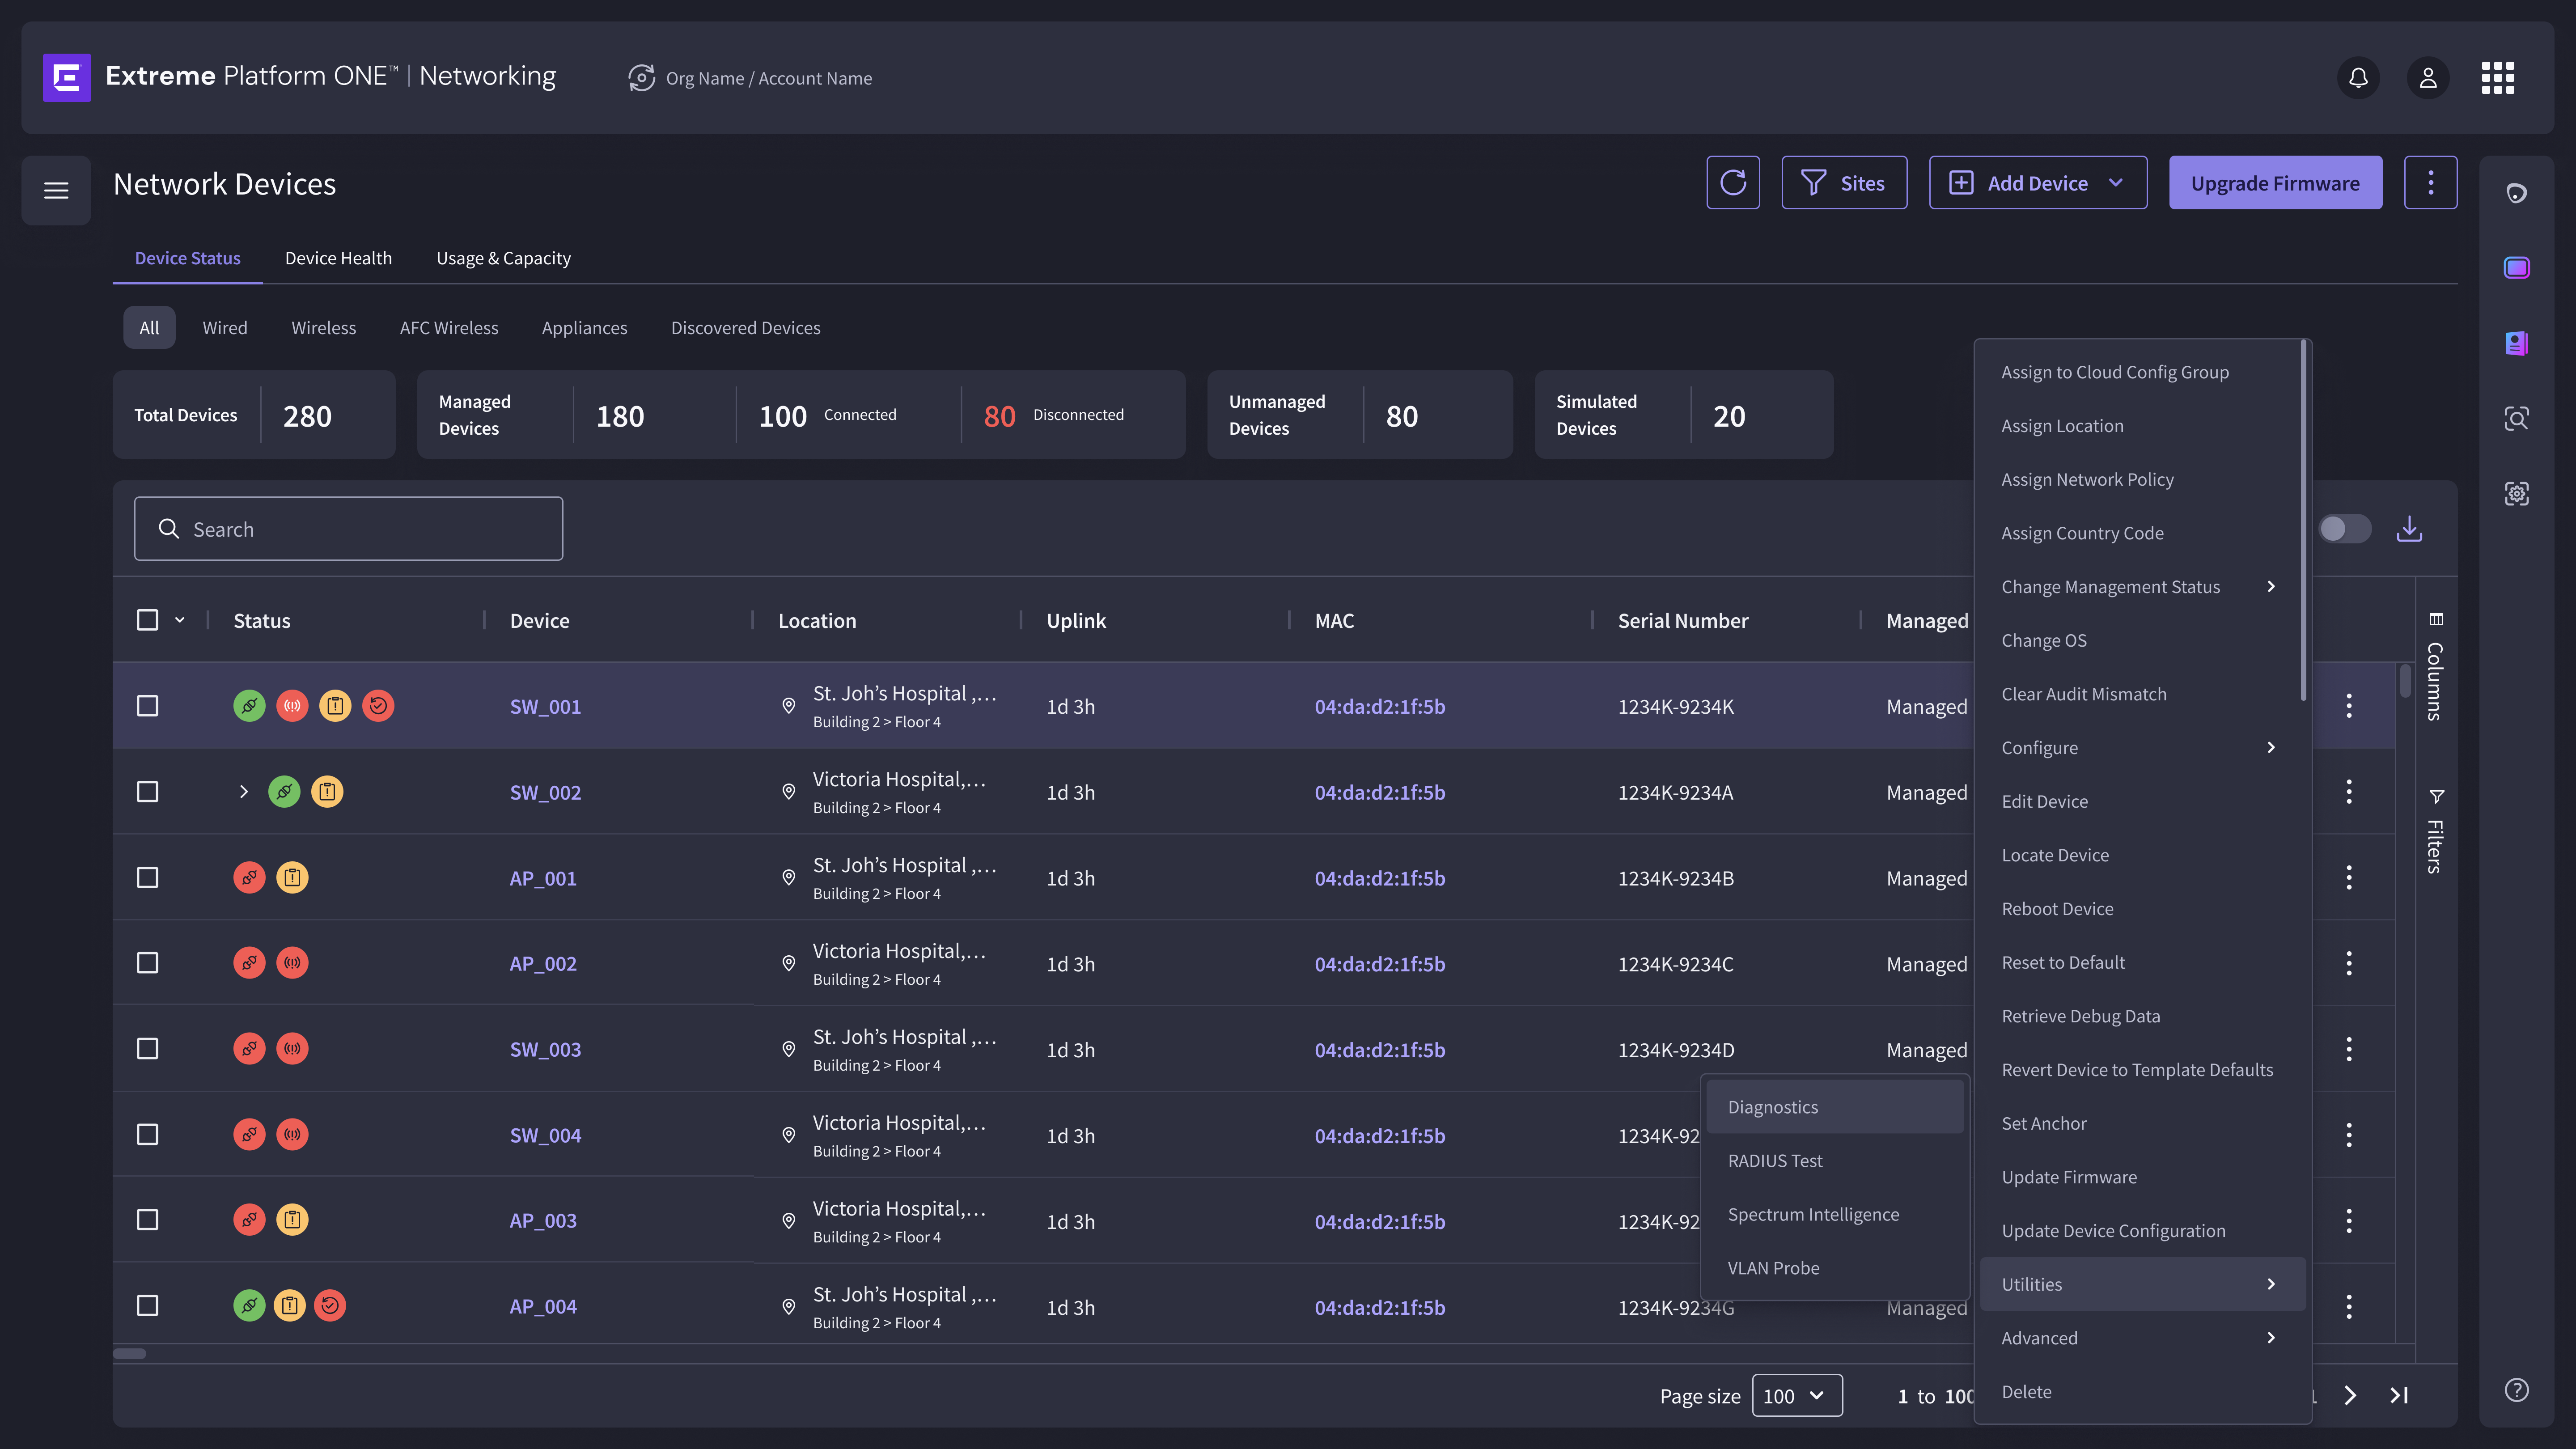The width and height of the screenshot is (2576, 1449).
Task: Open user profile icon
Action: coord(2428,78)
